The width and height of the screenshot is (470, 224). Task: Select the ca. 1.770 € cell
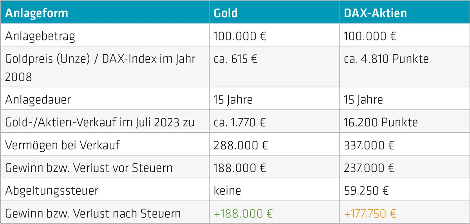pos(240,122)
